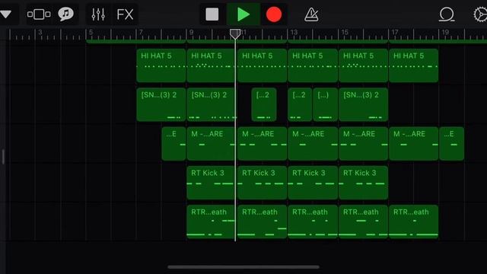Select HI HAT 5 region at bar 7
The height and width of the screenshot is (274, 487).
[x=161, y=65]
